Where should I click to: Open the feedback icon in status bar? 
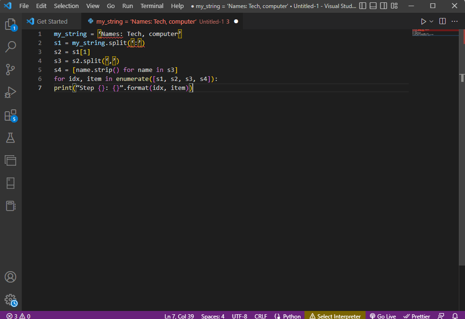(441, 316)
